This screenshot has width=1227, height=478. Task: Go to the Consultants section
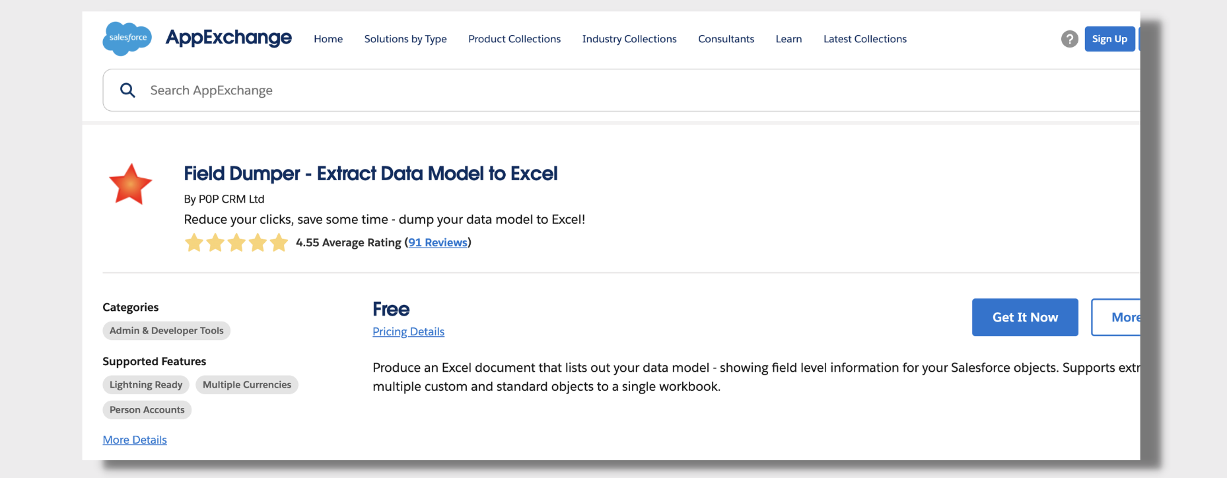coord(726,39)
